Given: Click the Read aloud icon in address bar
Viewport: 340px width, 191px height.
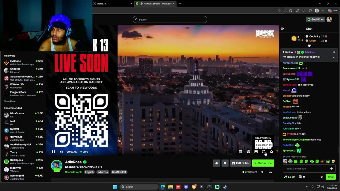Looking at the screenshot, I should point(279,11).
